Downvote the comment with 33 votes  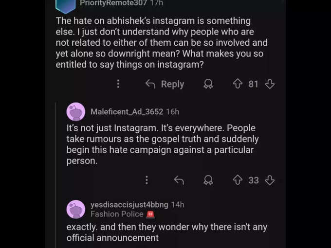click(x=270, y=180)
